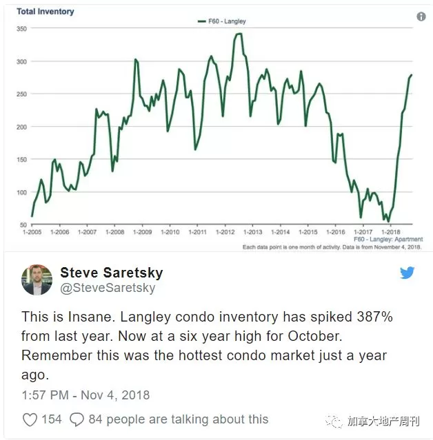
Task: Click '84 people are talking about this'
Action: coord(179,419)
